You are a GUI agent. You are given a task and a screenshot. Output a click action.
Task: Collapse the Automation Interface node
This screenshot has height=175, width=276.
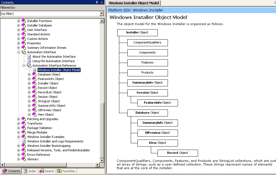coord(18,52)
